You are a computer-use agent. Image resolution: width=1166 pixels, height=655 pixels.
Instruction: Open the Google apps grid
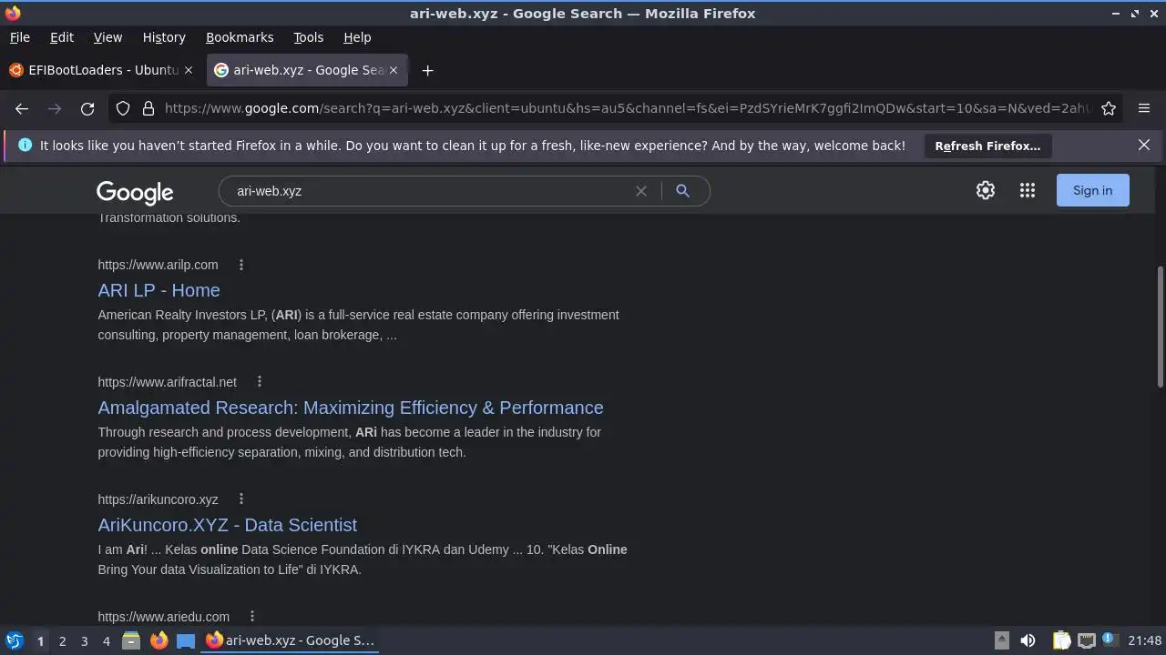tap(1028, 190)
